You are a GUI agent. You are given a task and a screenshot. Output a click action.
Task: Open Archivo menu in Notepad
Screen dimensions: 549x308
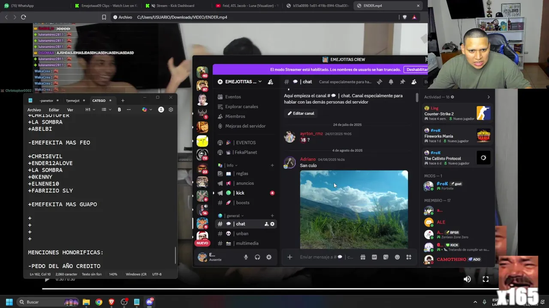point(34,110)
